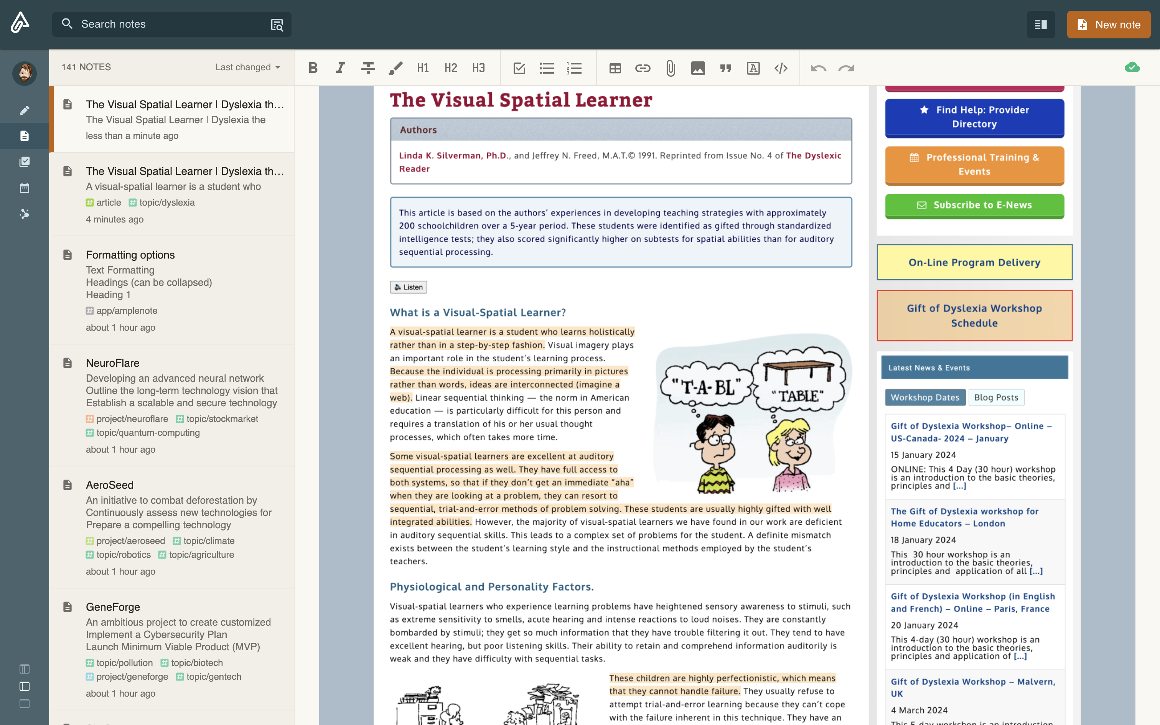Apply Heading 1 style

coord(422,68)
